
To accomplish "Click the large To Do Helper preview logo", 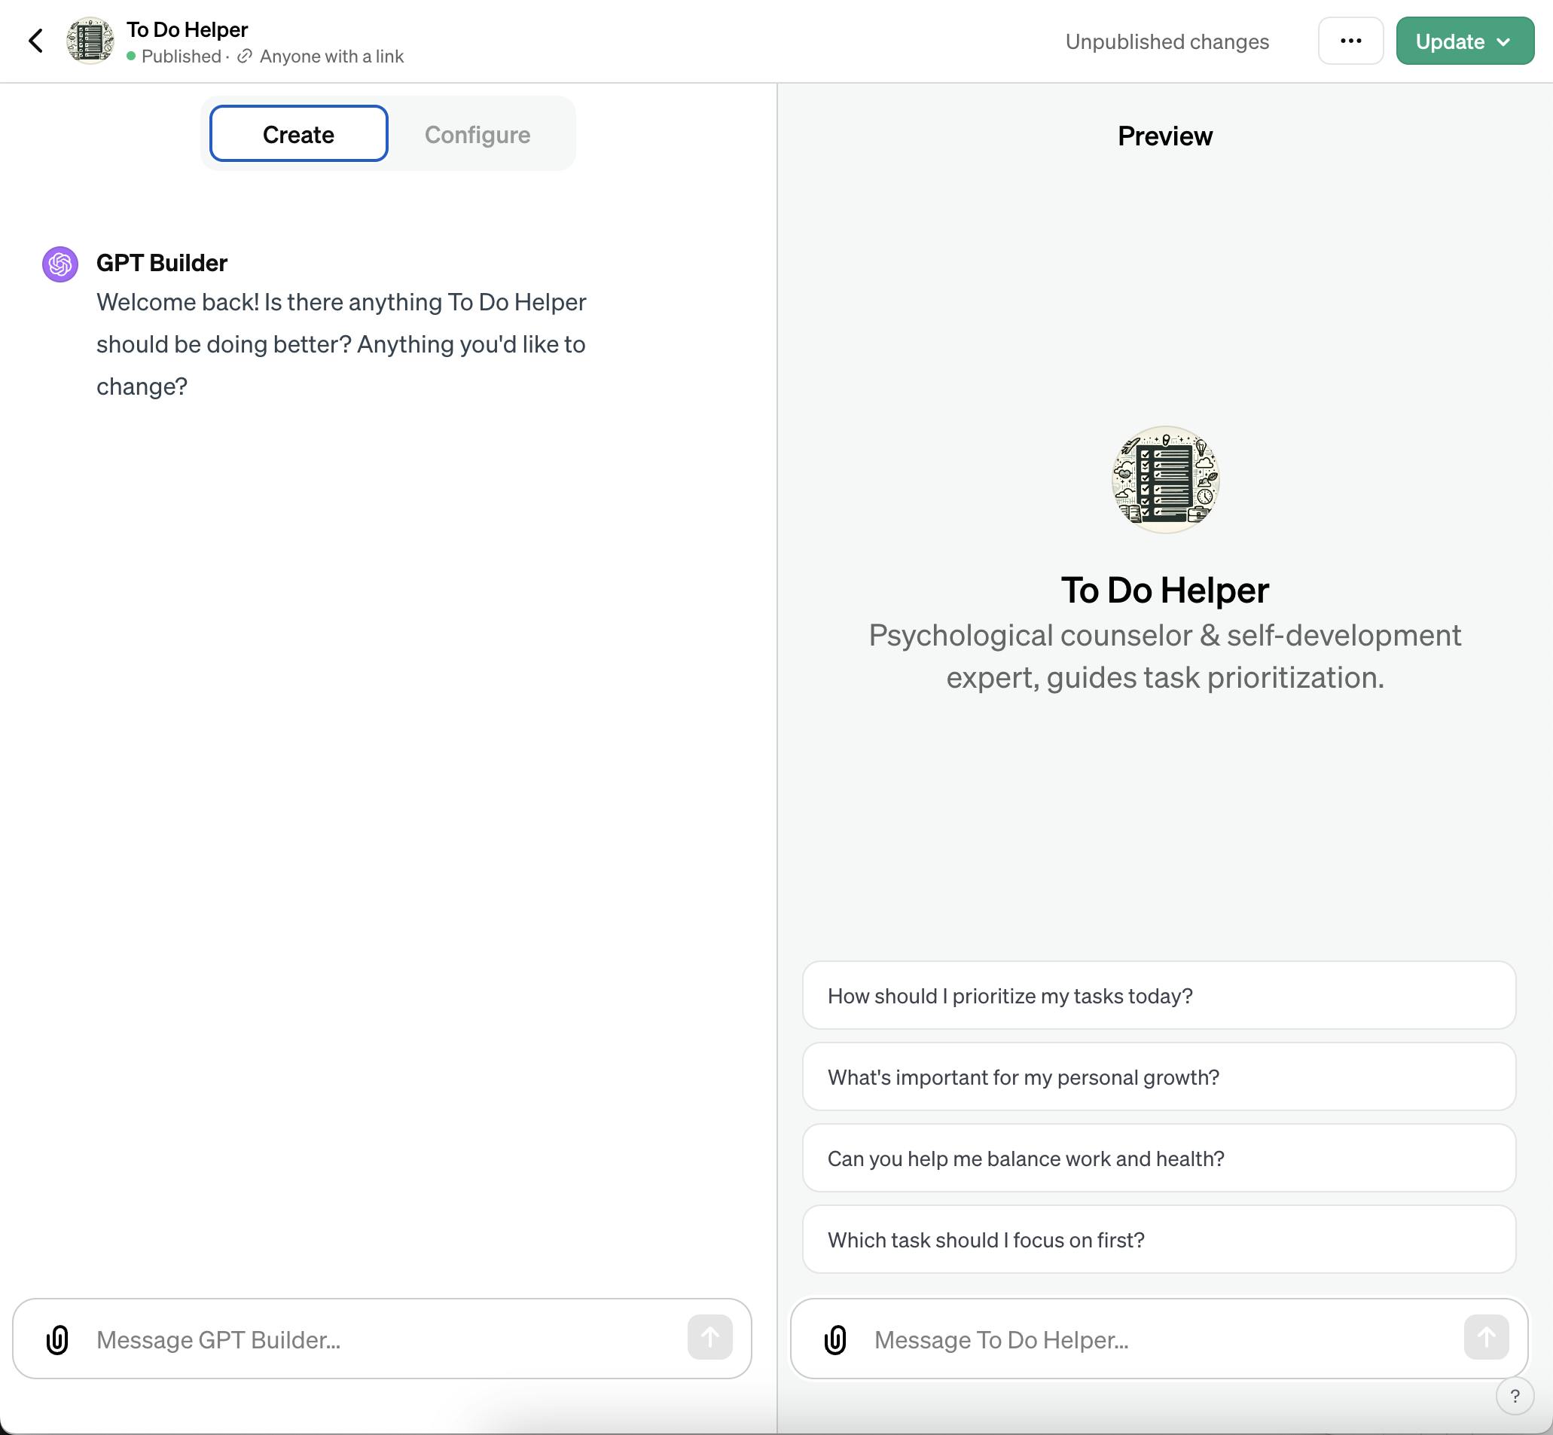I will click(x=1166, y=479).
